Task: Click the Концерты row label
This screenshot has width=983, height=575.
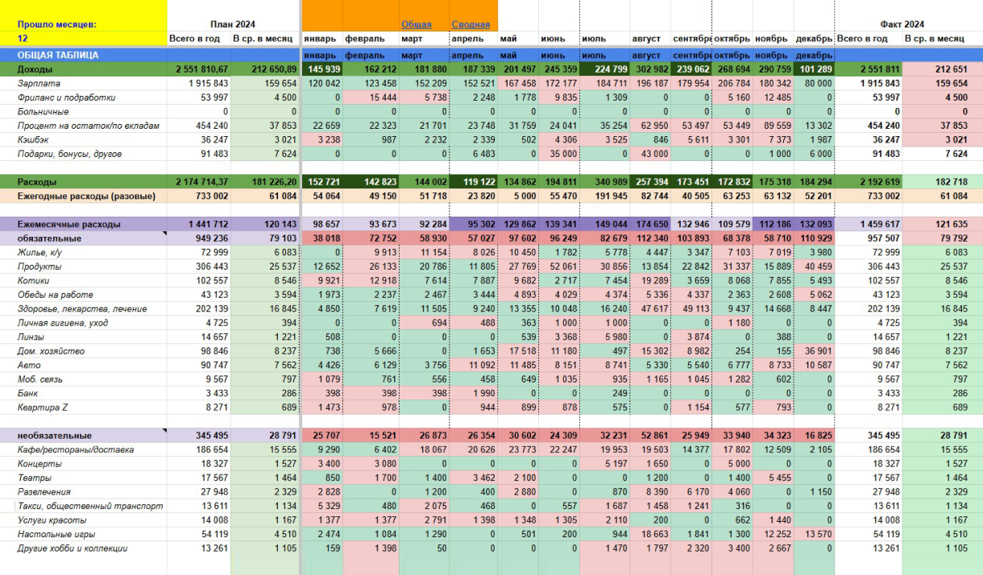Action: coord(40,464)
